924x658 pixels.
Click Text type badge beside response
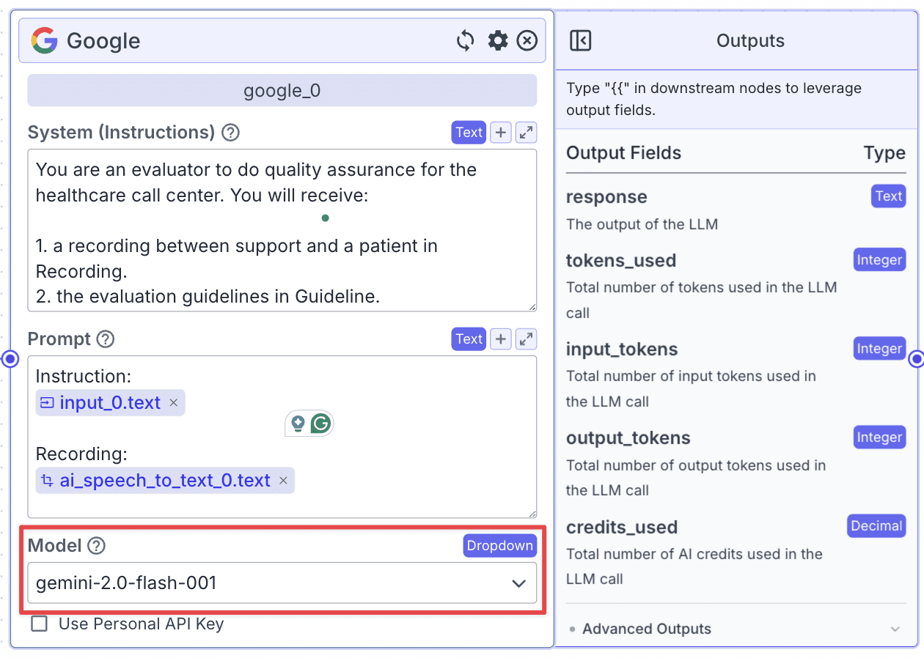(x=889, y=196)
